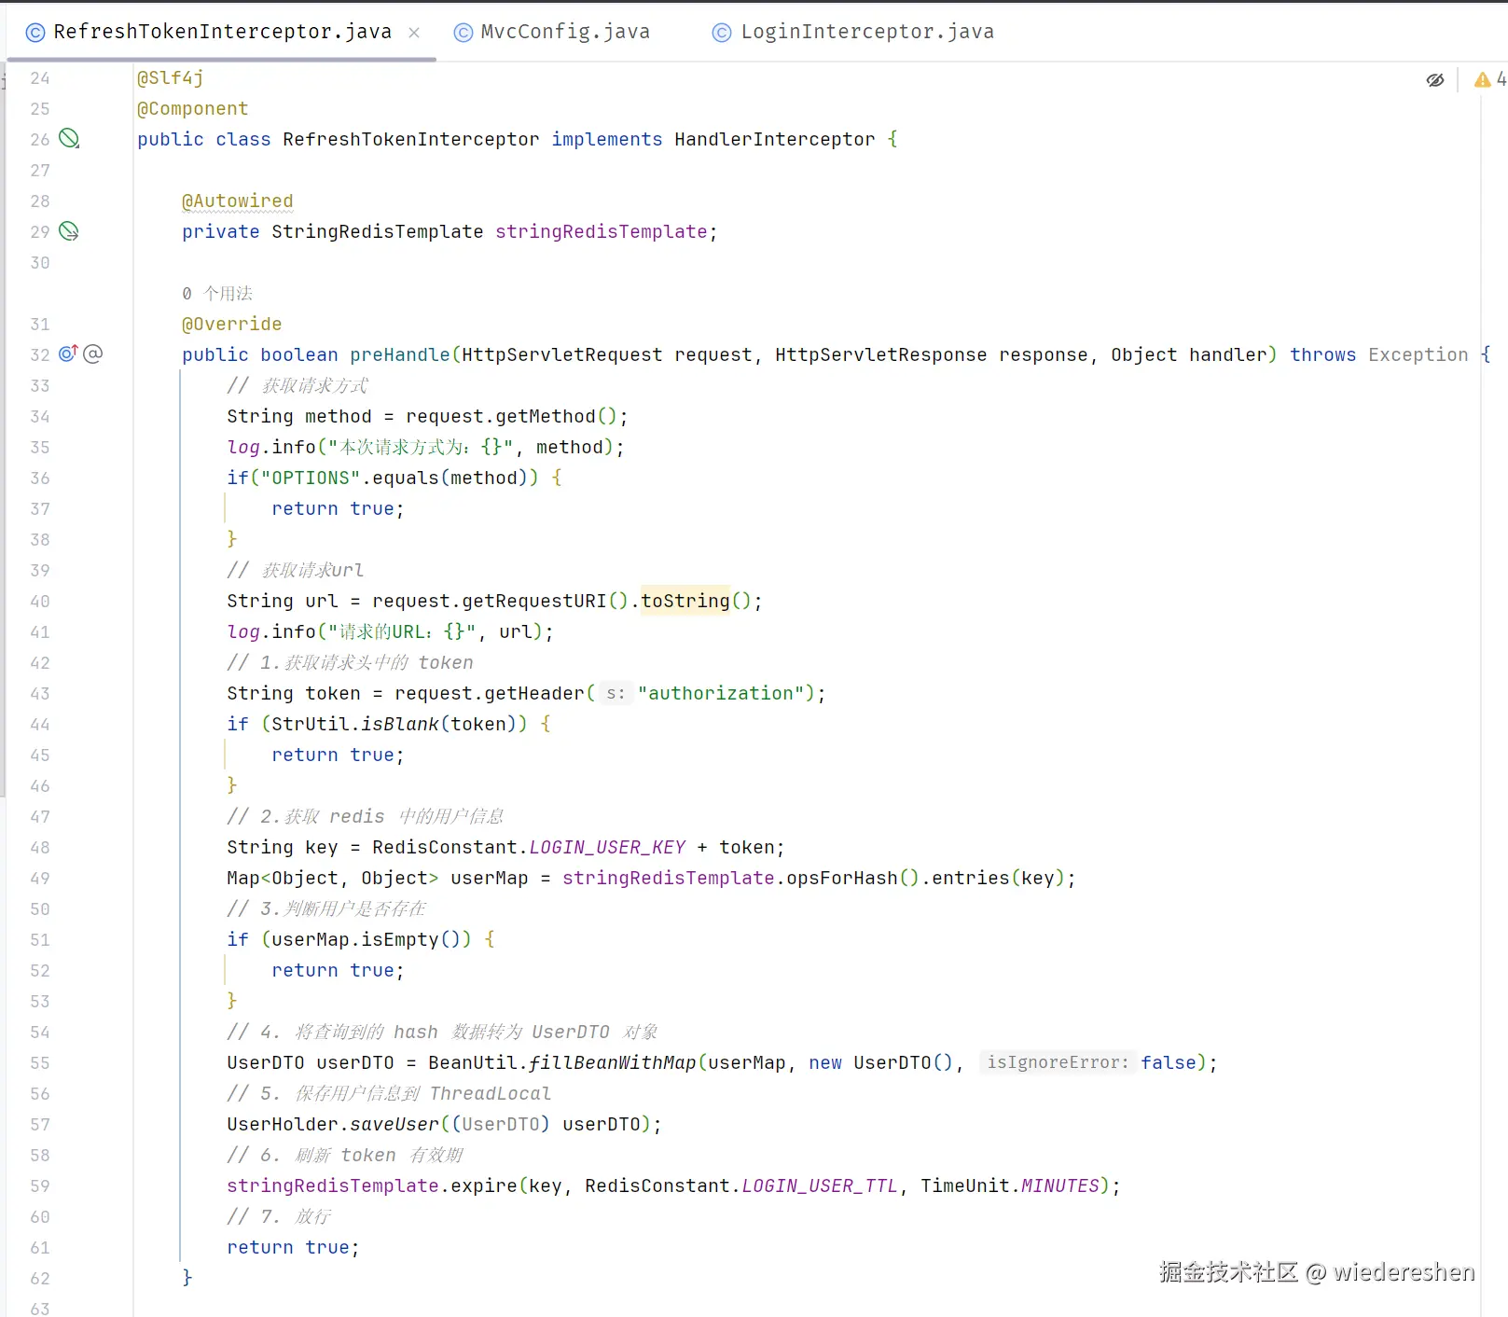1508x1317 pixels.
Task: Click the getRequestURI call
Action: click(534, 601)
